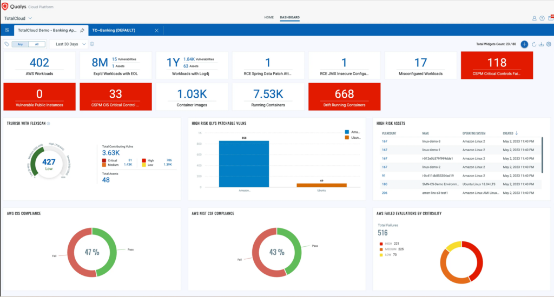This screenshot has height=297, width=554.
Task: Open the RCE Spring Data Patch widget
Action: click(268, 65)
